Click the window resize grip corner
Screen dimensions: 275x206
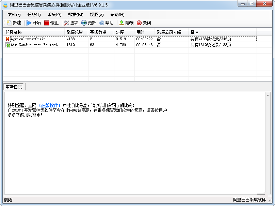(270, 201)
